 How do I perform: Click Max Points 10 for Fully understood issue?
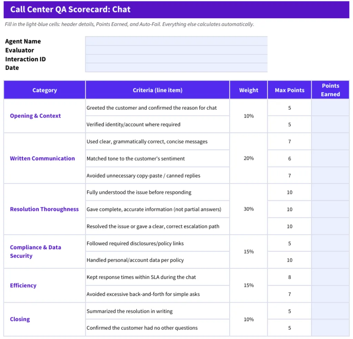tap(290, 192)
